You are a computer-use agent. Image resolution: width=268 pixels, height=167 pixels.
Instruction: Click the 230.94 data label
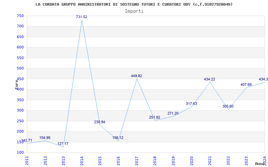(99, 122)
